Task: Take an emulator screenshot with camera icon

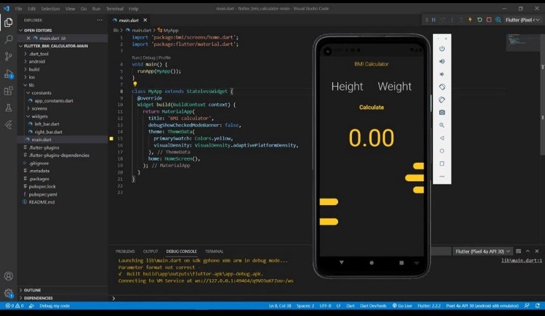Action: (x=442, y=112)
